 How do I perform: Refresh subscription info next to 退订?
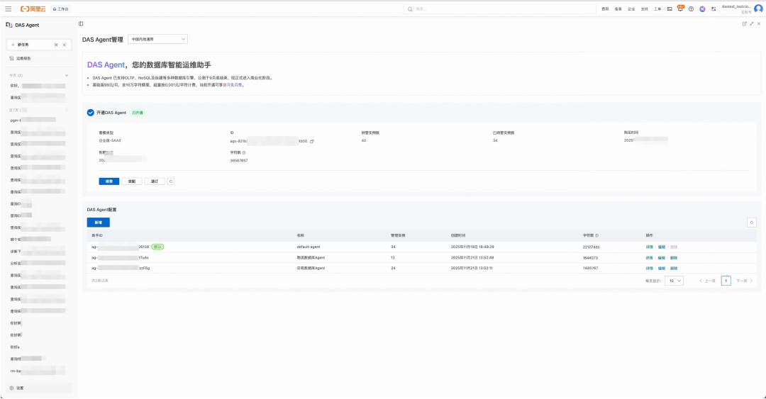170,181
